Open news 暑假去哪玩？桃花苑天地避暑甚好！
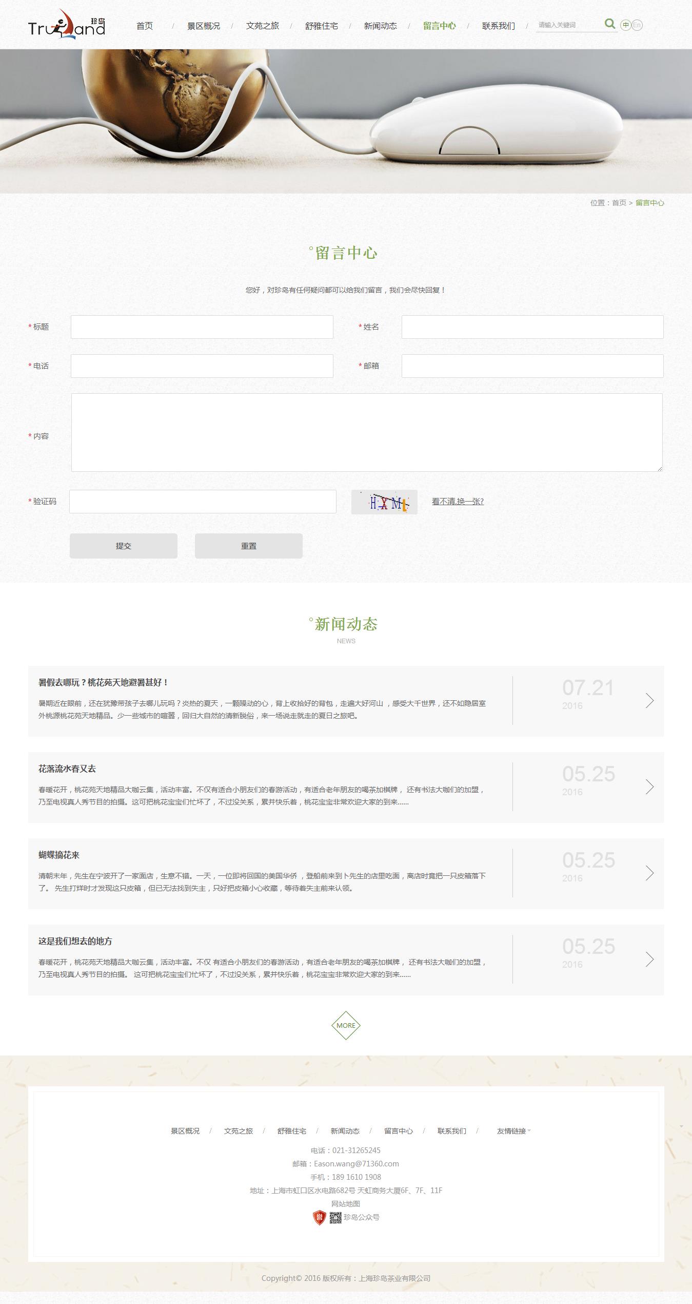 click(103, 682)
